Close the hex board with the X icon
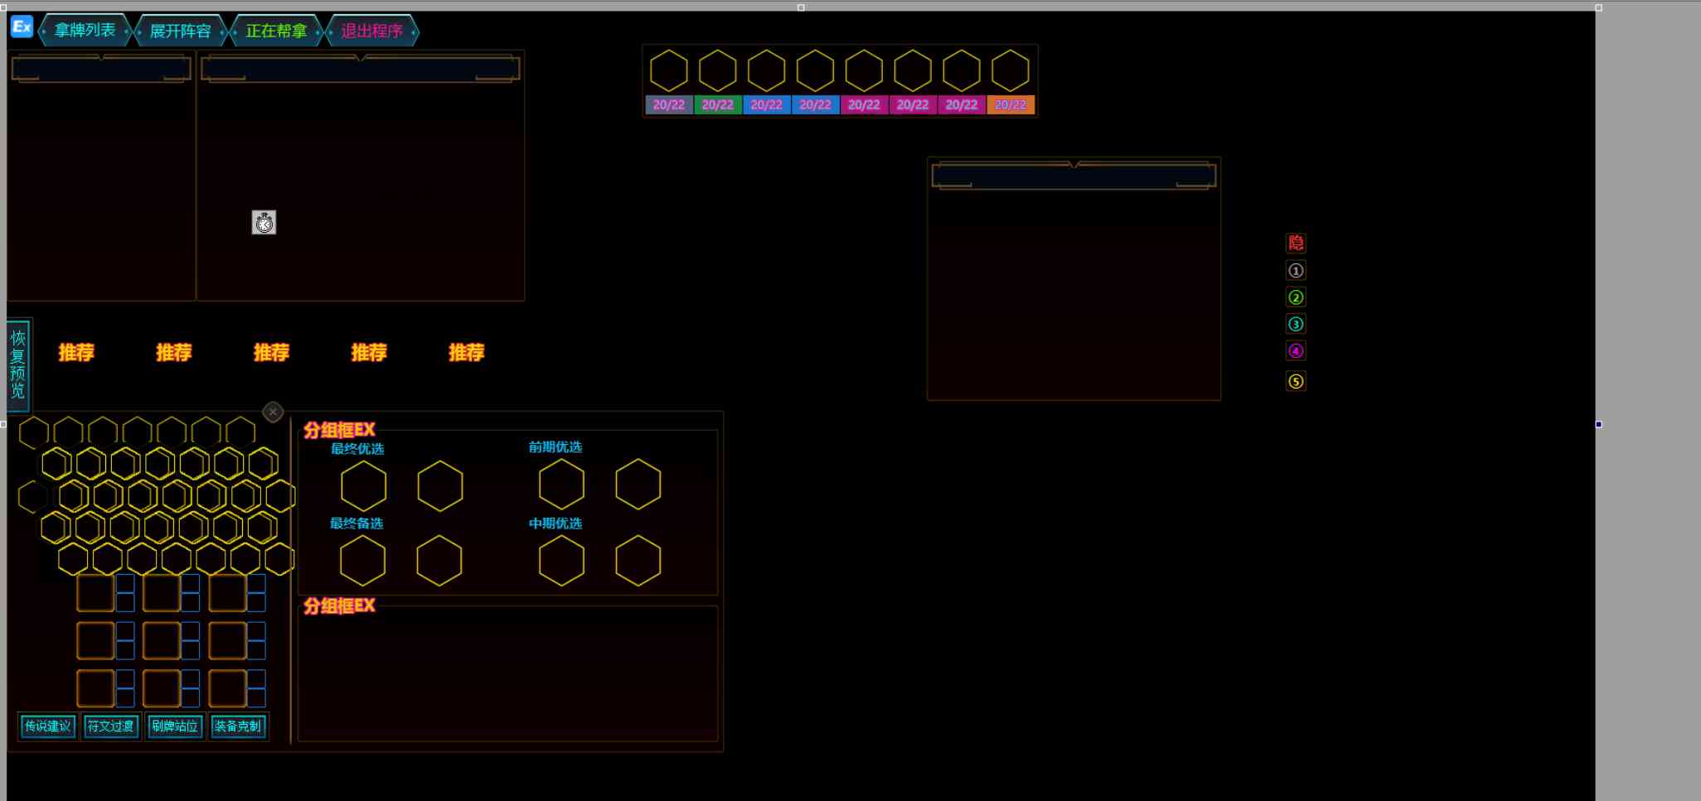The width and height of the screenshot is (1701, 801). (273, 412)
